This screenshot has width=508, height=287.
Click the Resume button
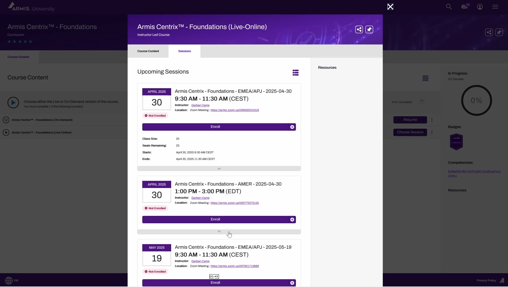coord(410,120)
